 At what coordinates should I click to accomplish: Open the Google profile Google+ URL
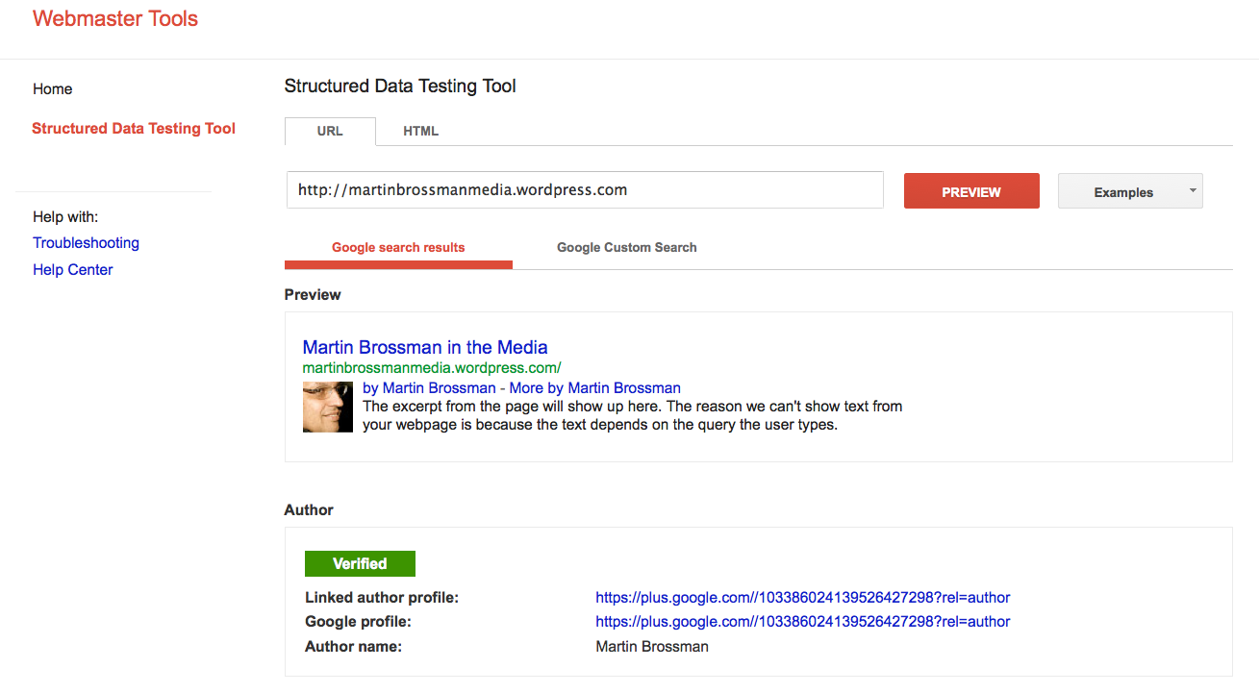tap(803, 622)
